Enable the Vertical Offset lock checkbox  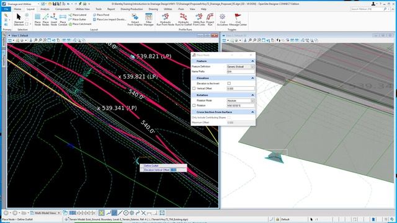coord(194,89)
